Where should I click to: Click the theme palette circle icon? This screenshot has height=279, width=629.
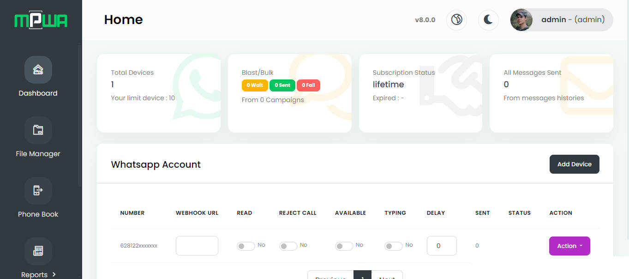456,20
